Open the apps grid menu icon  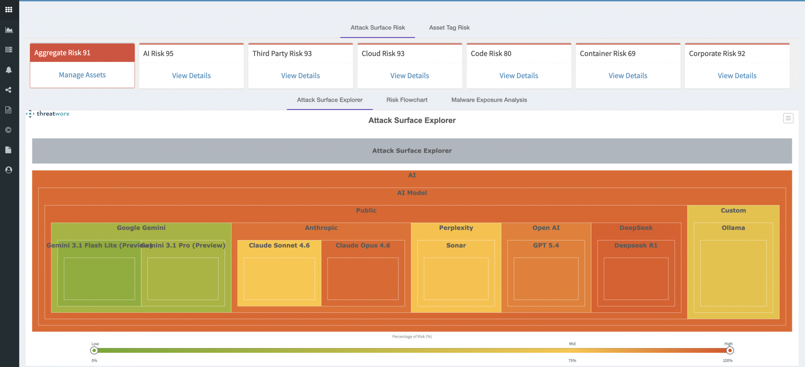(x=9, y=10)
